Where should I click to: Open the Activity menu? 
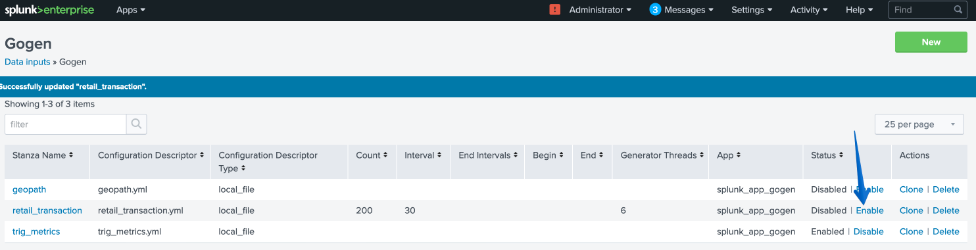pyautogui.click(x=808, y=10)
